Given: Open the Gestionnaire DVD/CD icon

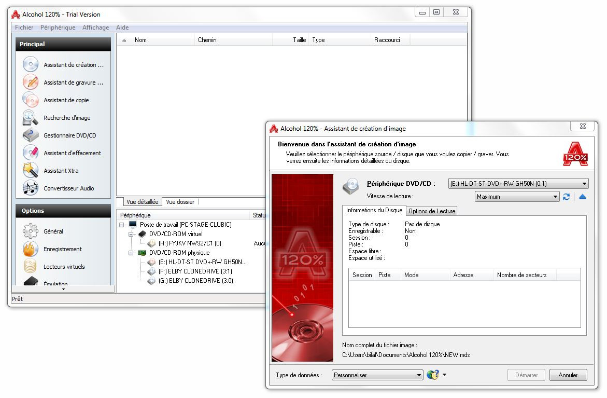Looking at the screenshot, I should (31, 135).
